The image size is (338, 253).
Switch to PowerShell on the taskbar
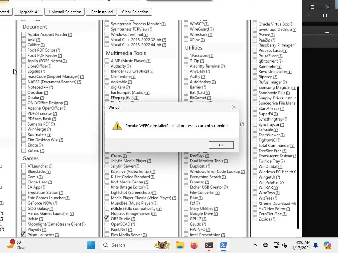pyautogui.click(x=223, y=245)
